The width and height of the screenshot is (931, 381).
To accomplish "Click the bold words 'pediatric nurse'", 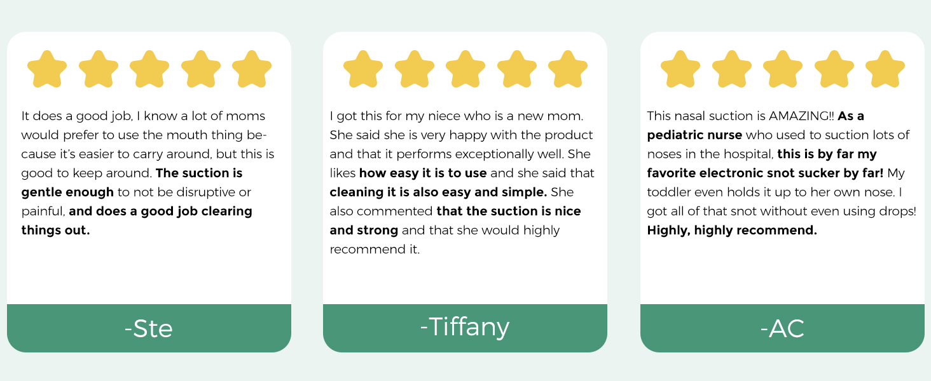I will (x=694, y=135).
